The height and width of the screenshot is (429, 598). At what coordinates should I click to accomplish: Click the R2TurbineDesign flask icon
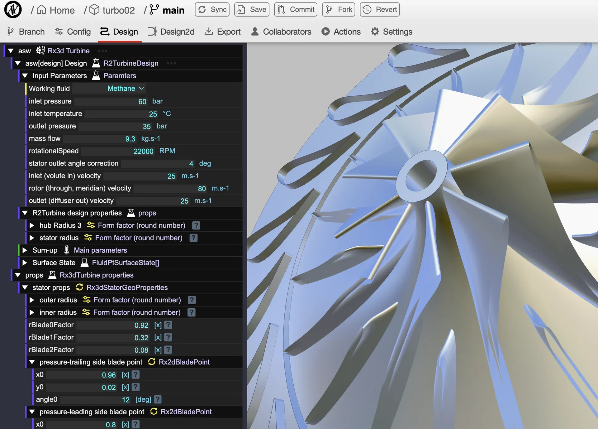pos(96,63)
